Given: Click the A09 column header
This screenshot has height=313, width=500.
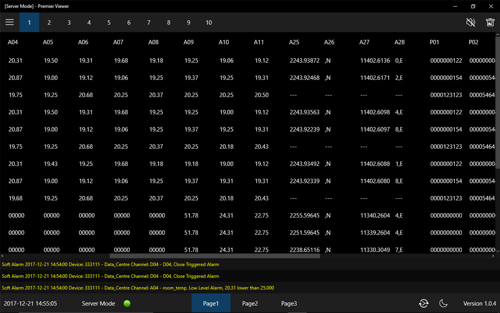Looking at the screenshot, I should (x=189, y=42).
